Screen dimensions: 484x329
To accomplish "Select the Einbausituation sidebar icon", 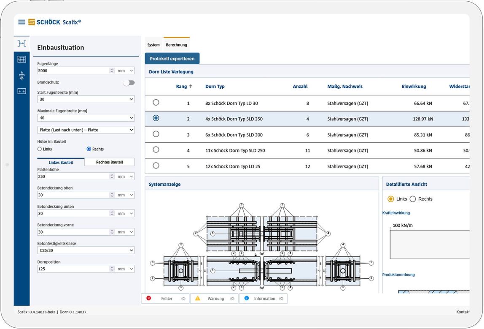I will click(22, 44).
